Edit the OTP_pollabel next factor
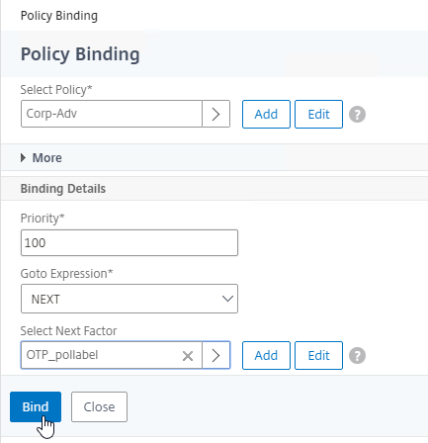This screenshot has width=428, height=443. coord(318,355)
